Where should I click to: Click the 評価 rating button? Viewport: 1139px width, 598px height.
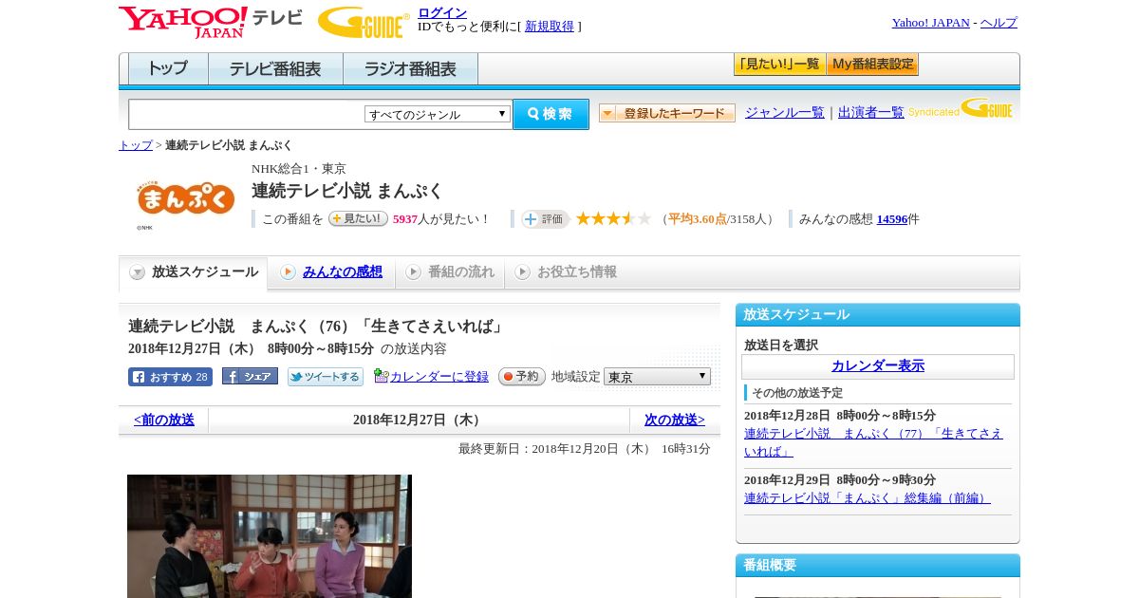tap(545, 219)
